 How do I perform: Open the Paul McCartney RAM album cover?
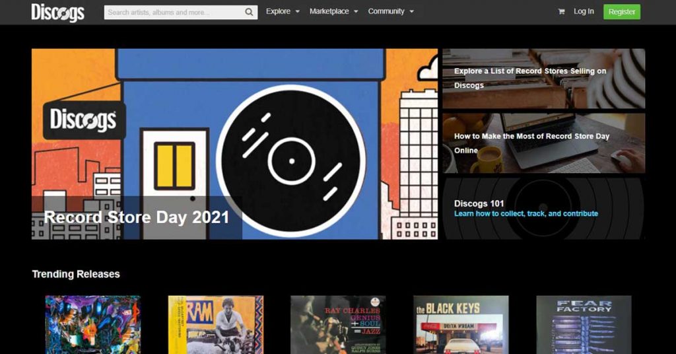(x=215, y=324)
